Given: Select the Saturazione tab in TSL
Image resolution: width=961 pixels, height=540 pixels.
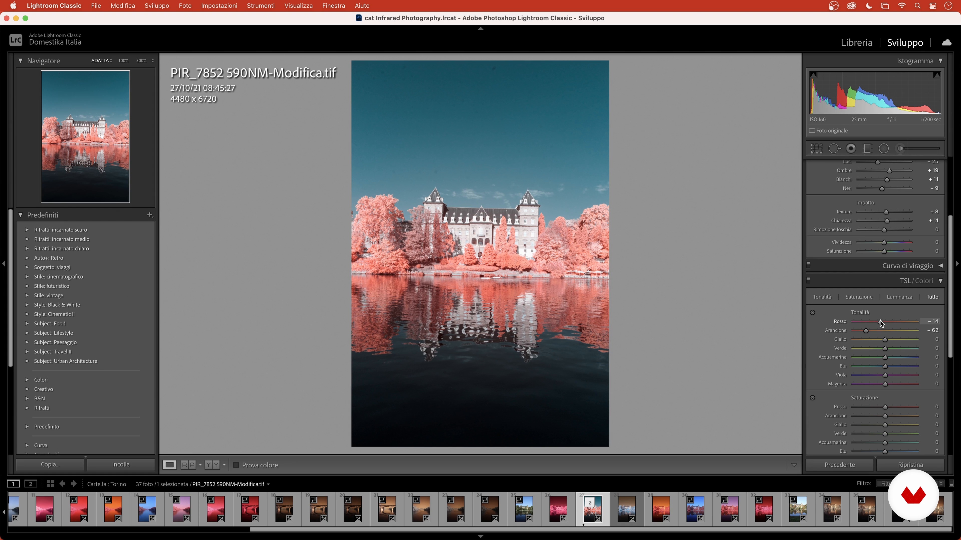Looking at the screenshot, I should tap(859, 297).
